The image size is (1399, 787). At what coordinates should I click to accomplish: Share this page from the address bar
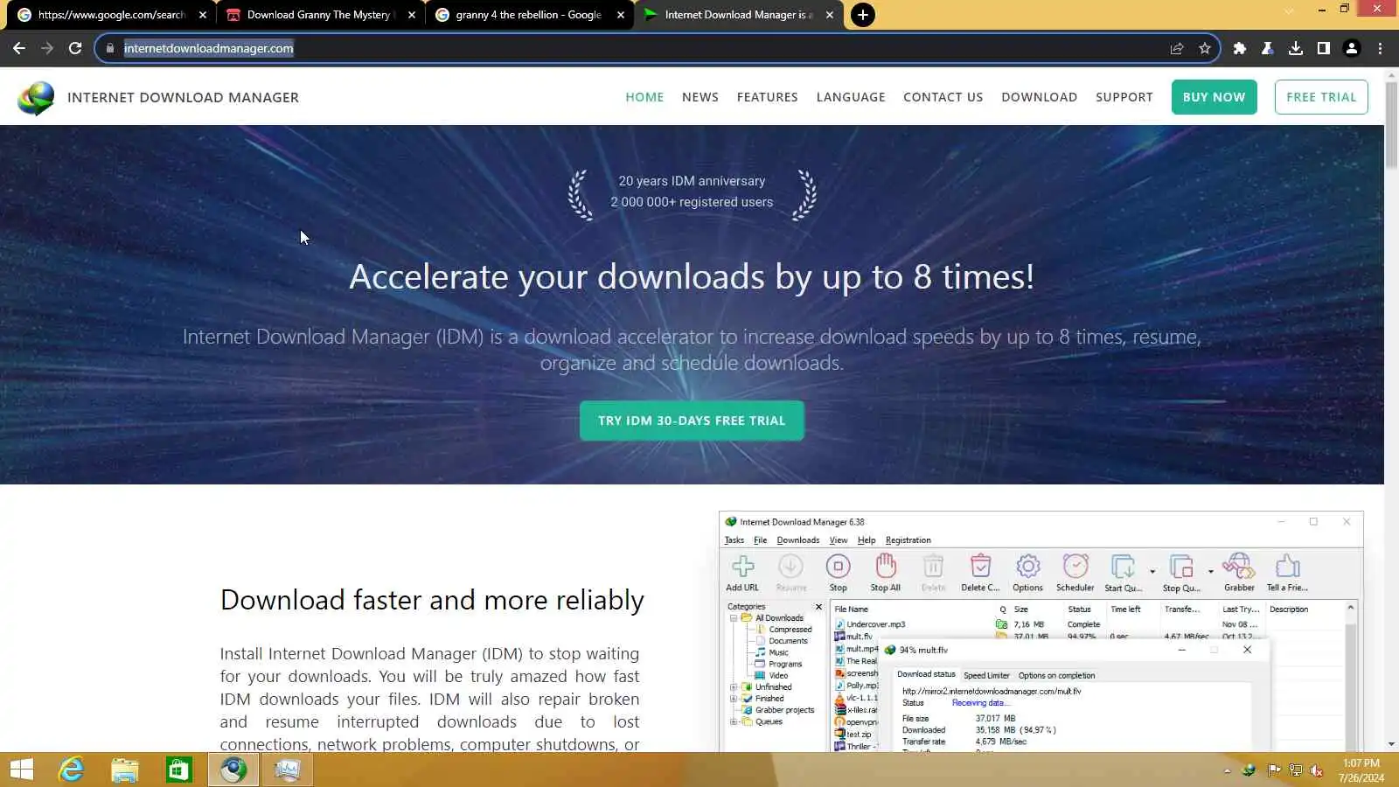1177,48
